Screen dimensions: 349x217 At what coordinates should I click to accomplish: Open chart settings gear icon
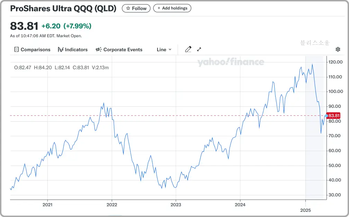pyautogui.click(x=338, y=49)
